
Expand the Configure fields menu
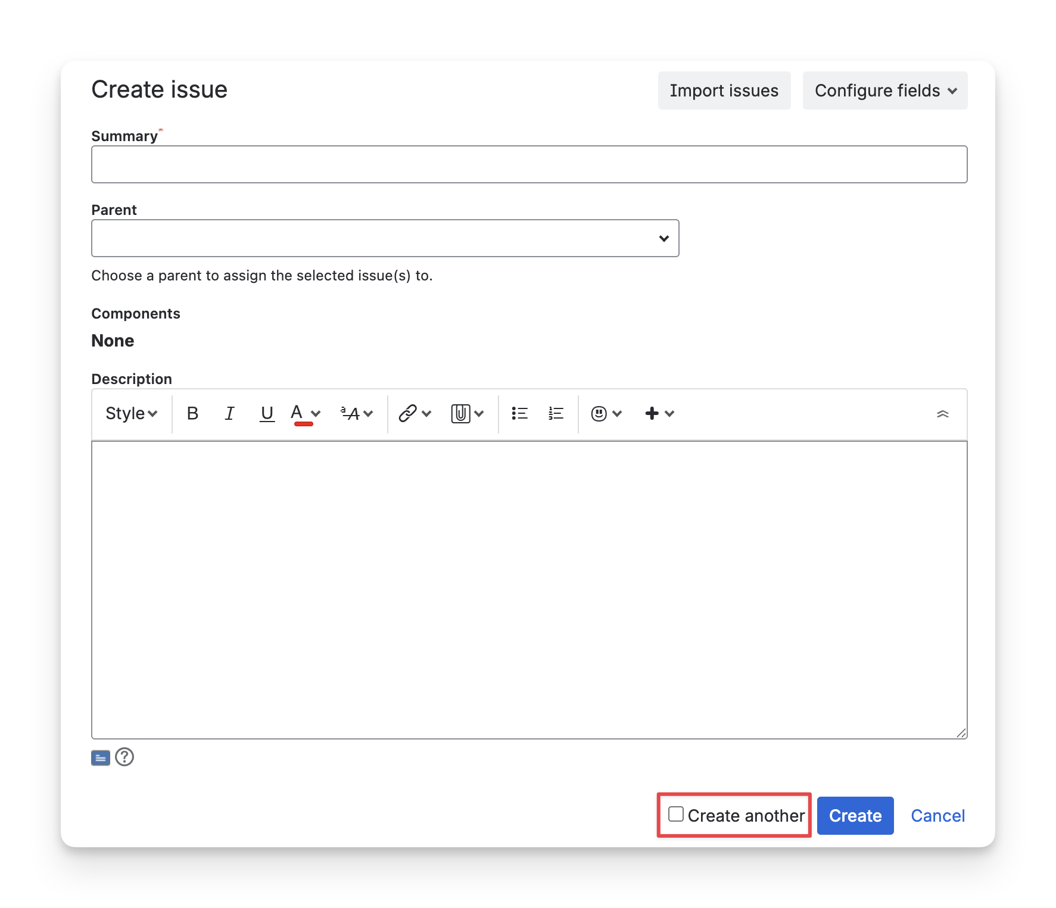[884, 91]
